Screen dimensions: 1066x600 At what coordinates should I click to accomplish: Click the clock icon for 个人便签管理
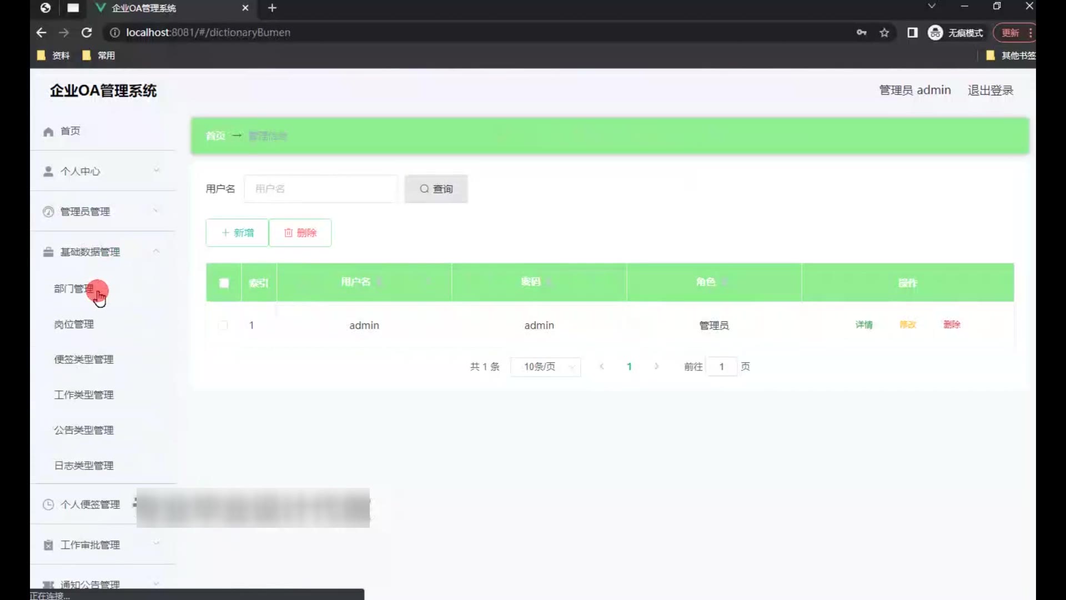point(48,504)
